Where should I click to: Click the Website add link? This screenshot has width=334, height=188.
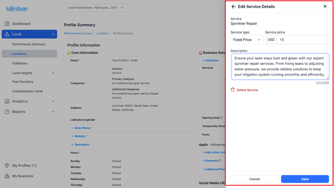pyautogui.click(x=80, y=136)
